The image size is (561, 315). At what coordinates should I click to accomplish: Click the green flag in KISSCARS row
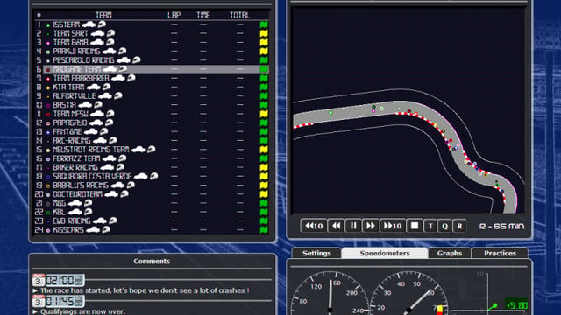(x=264, y=230)
